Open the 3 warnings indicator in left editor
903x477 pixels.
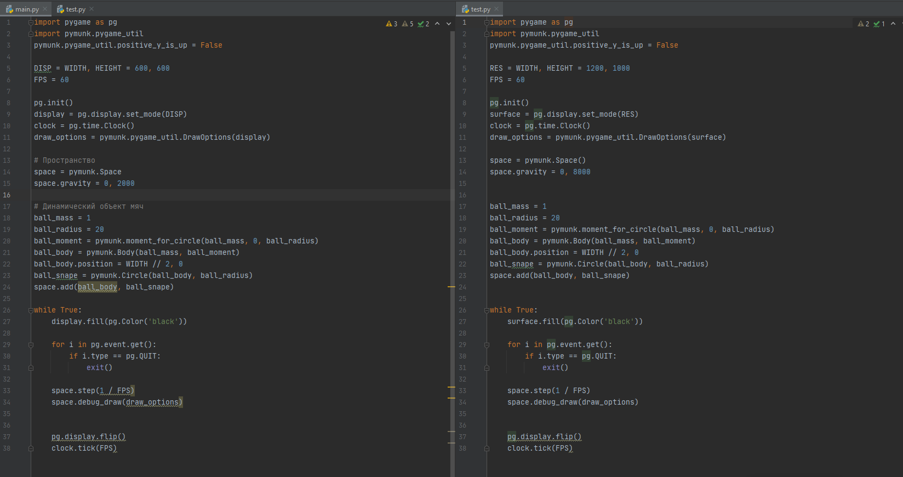tap(392, 24)
